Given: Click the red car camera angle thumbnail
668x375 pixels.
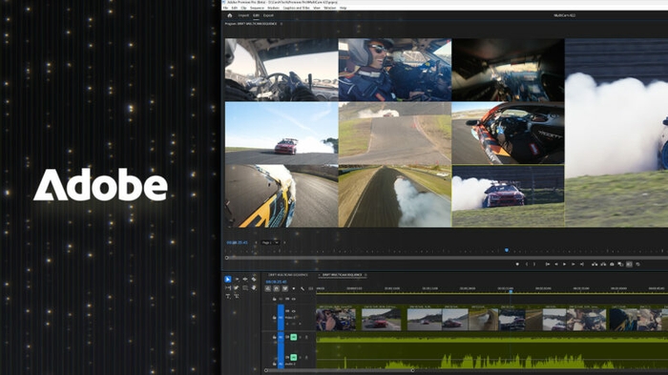Looking at the screenshot, I should point(282,133).
